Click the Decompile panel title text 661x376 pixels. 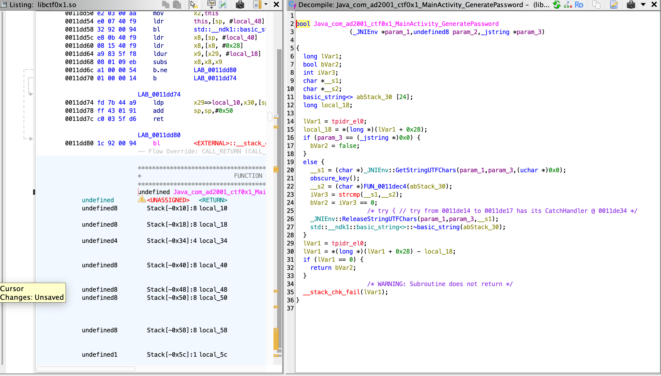(x=424, y=4)
